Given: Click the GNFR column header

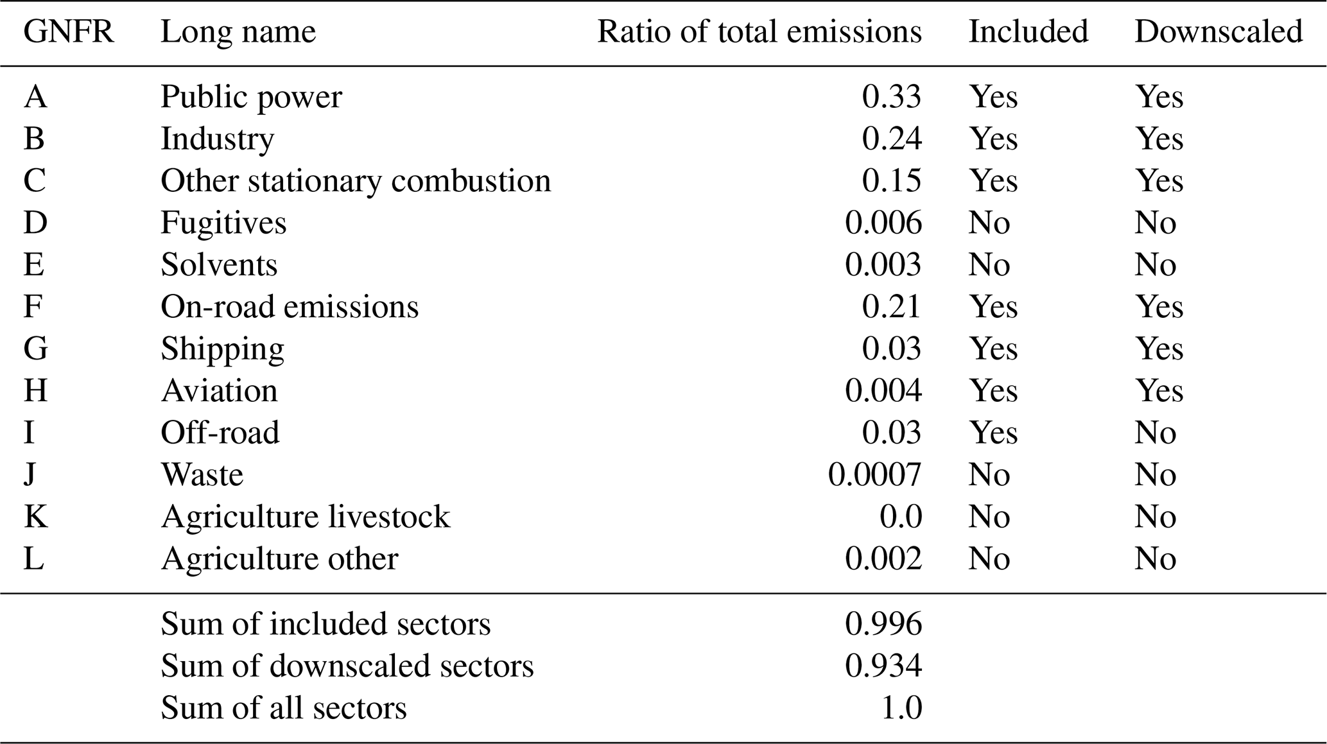Looking at the screenshot, I should coord(69,31).
